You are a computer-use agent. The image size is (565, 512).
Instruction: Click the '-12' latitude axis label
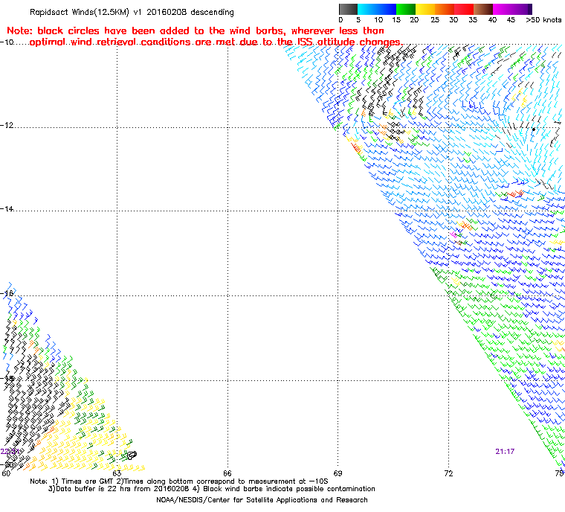(7, 125)
